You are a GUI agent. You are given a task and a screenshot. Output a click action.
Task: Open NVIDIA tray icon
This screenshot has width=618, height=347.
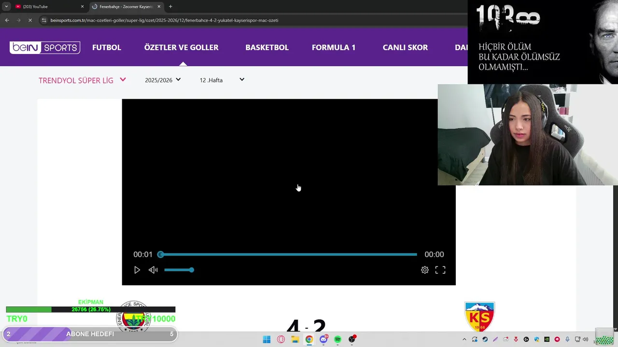[547, 339]
